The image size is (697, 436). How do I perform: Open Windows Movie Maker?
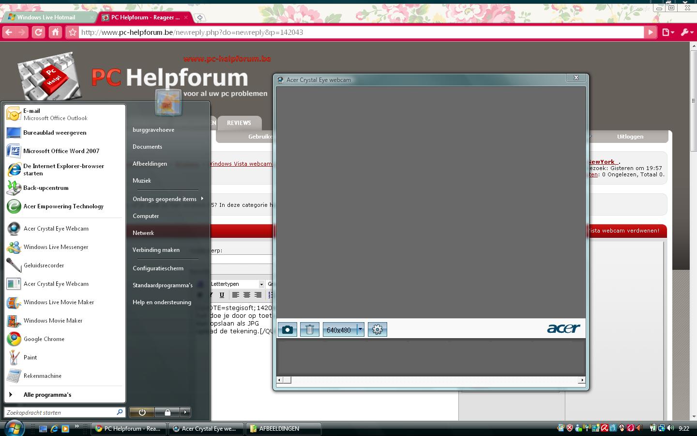65,321
